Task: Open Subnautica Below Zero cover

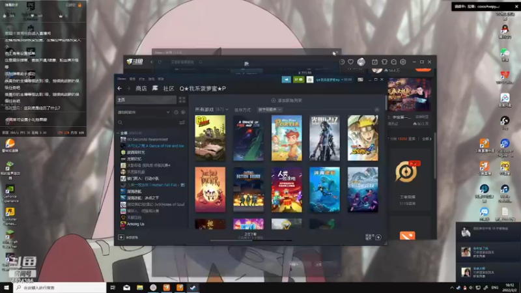Action: (363, 189)
